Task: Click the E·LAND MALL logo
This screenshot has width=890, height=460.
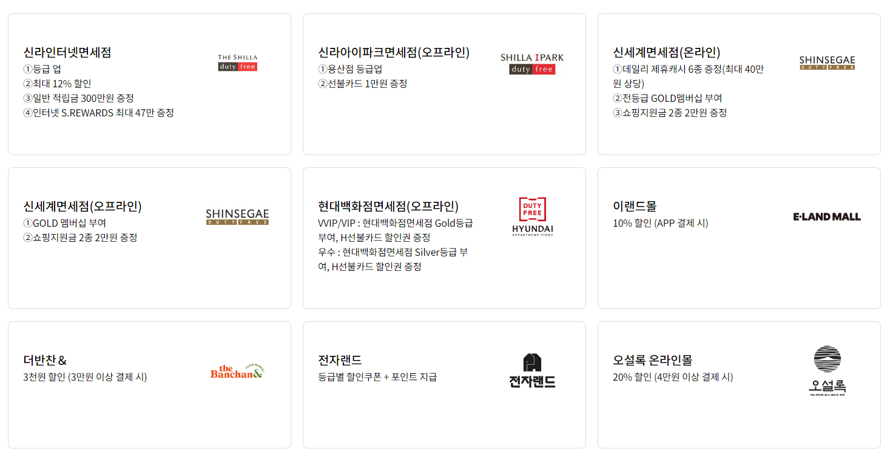Action: click(x=827, y=216)
